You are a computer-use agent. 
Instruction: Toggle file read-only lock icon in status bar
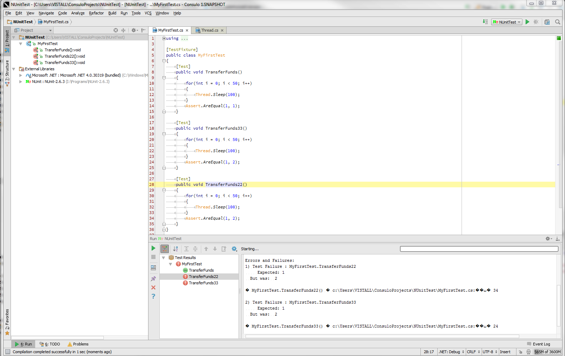[521, 352]
